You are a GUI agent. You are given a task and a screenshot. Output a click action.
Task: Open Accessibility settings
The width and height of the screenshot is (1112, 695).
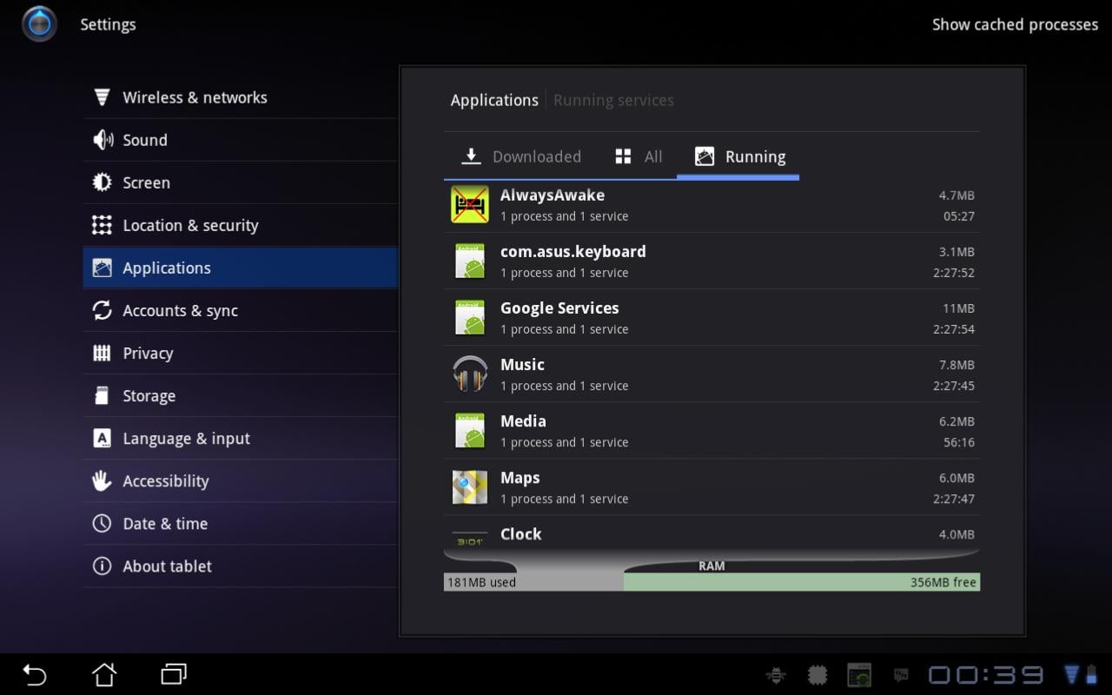241,480
